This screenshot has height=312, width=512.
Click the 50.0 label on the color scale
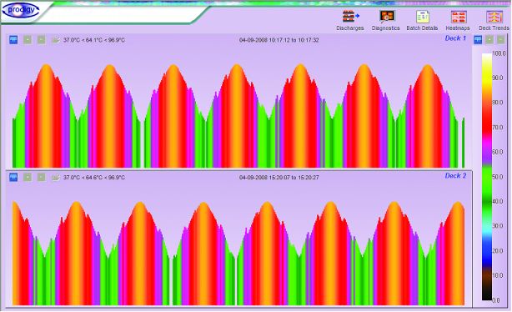tap(498, 177)
